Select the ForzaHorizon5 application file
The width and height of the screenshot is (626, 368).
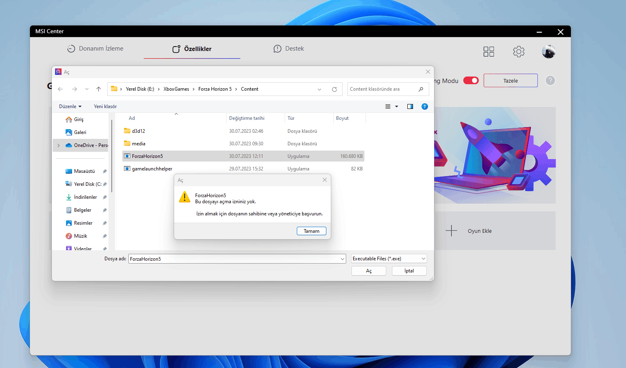tap(243, 156)
